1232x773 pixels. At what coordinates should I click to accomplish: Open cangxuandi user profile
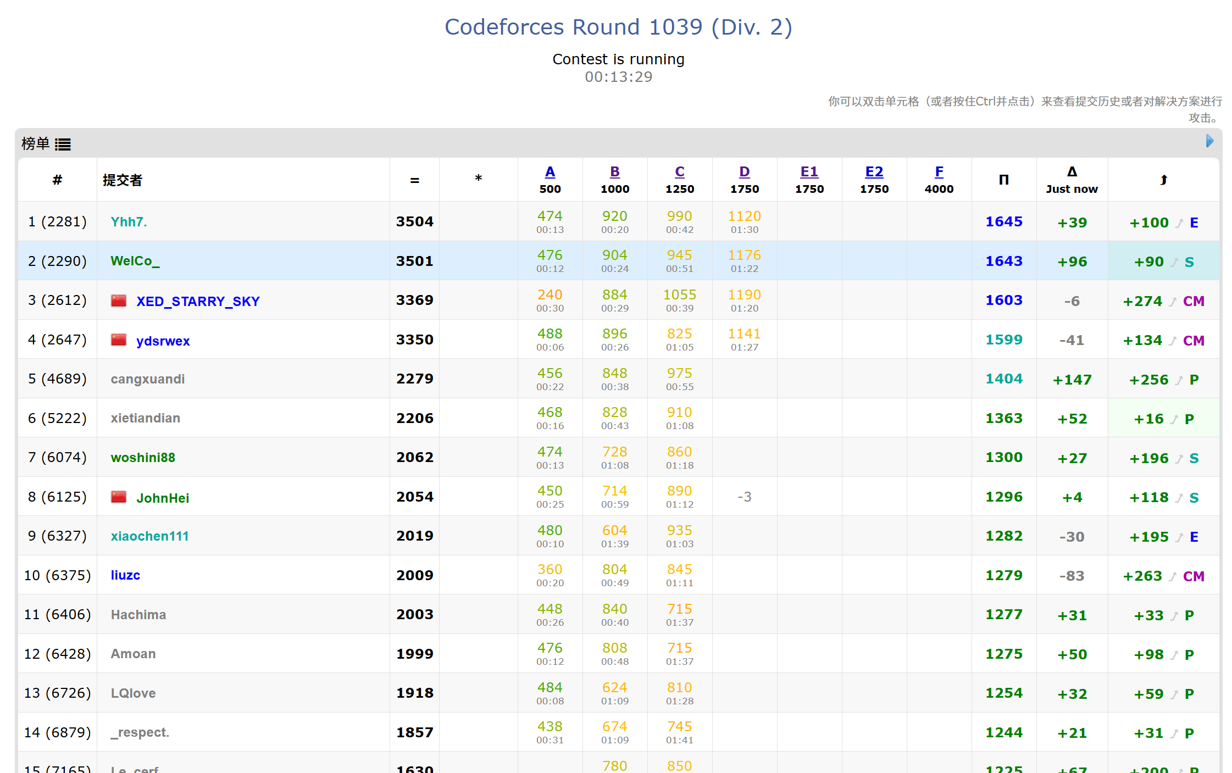pos(147,379)
